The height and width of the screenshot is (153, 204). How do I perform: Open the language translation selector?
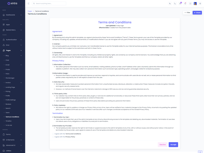pos(170,4)
